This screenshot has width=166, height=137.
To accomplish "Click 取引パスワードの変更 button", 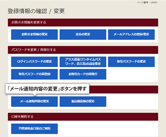I will click(x=131, y=62).
